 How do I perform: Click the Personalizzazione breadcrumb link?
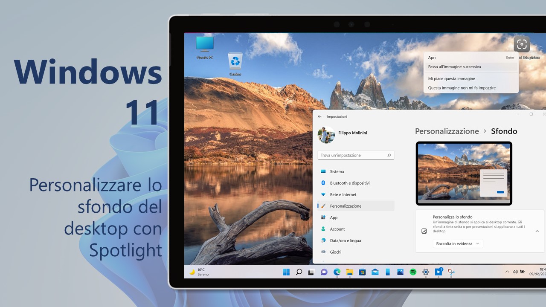pyautogui.click(x=447, y=131)
